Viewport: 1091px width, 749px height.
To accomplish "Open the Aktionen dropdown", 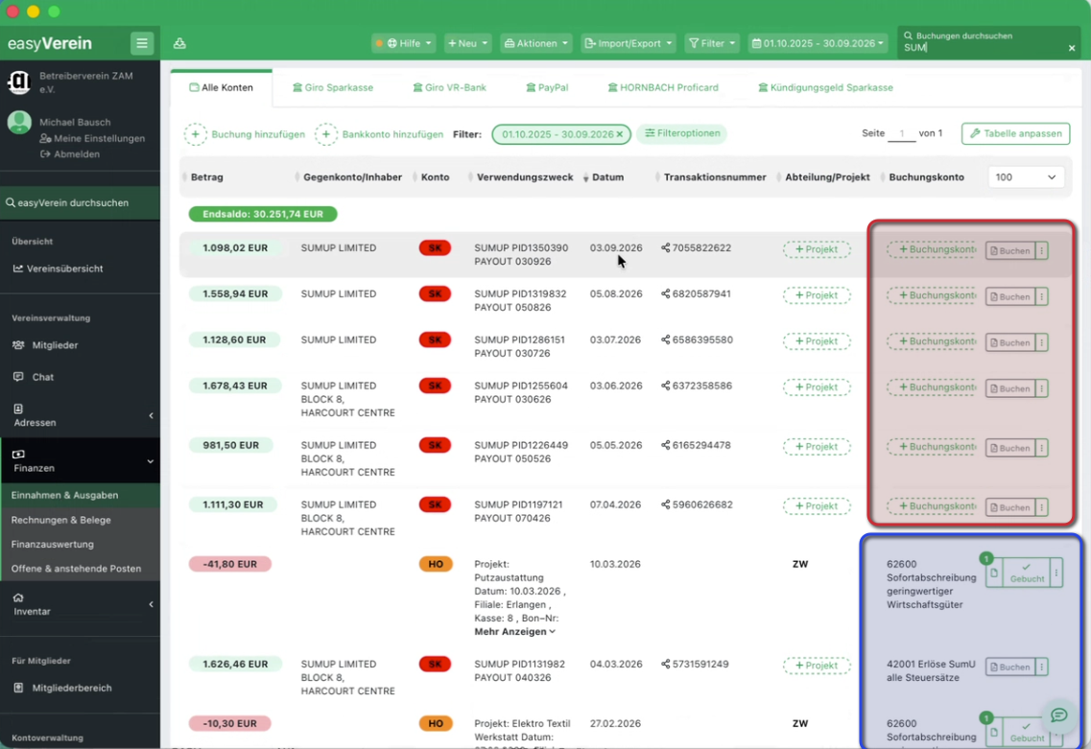I will coord(535,43).
